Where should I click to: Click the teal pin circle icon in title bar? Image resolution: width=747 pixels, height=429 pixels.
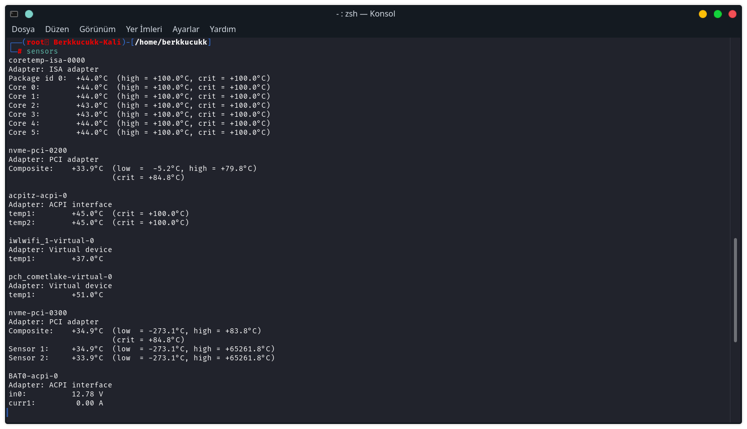29,14
